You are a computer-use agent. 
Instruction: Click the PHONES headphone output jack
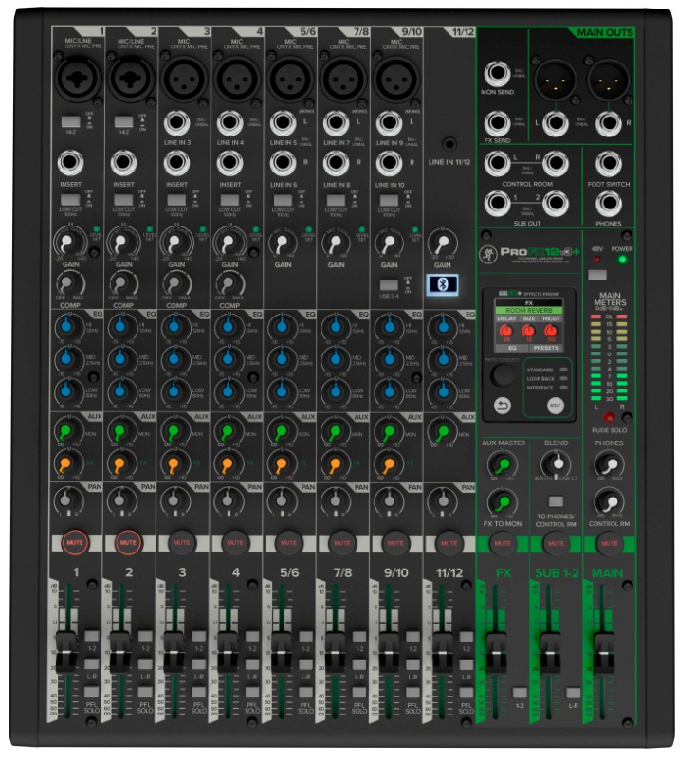point(609,203)
